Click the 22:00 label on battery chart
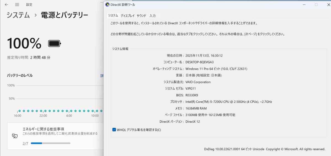 [x=43, y=116]
